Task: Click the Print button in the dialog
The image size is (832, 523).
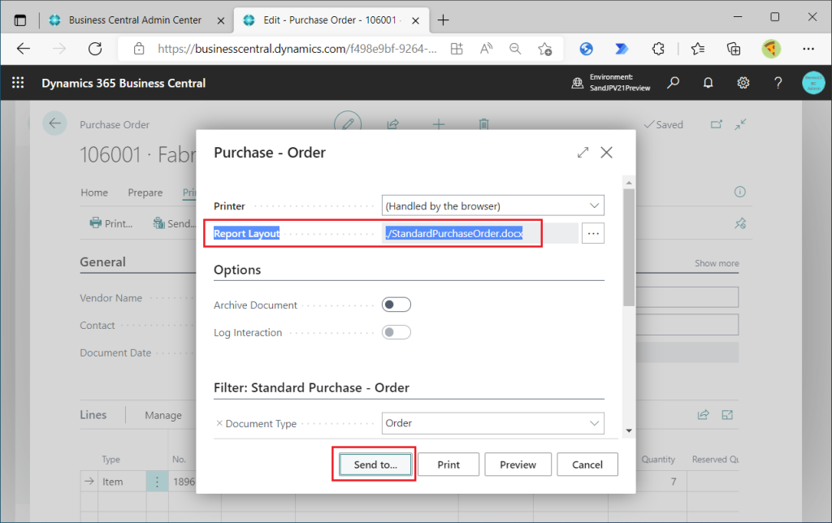Action: pos(448,465)
